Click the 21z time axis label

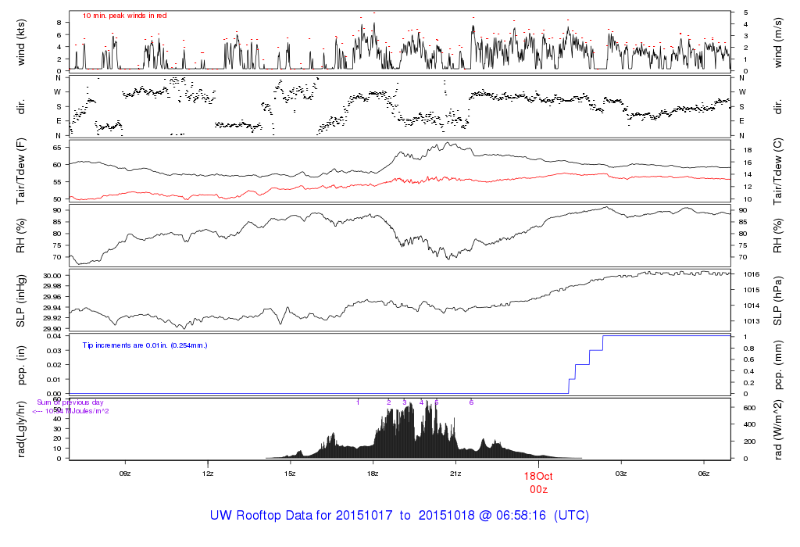pyautogui.click(x=456, y=474)
